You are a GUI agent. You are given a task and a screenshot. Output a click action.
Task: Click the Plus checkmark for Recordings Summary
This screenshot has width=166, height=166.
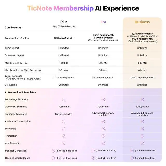[64, 100]
